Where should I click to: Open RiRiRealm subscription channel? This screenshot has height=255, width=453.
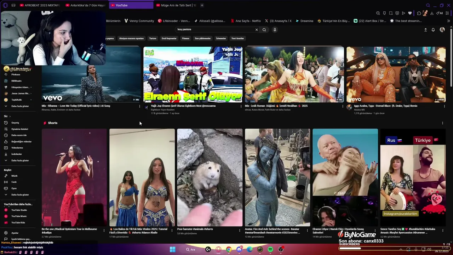point(16,81)
